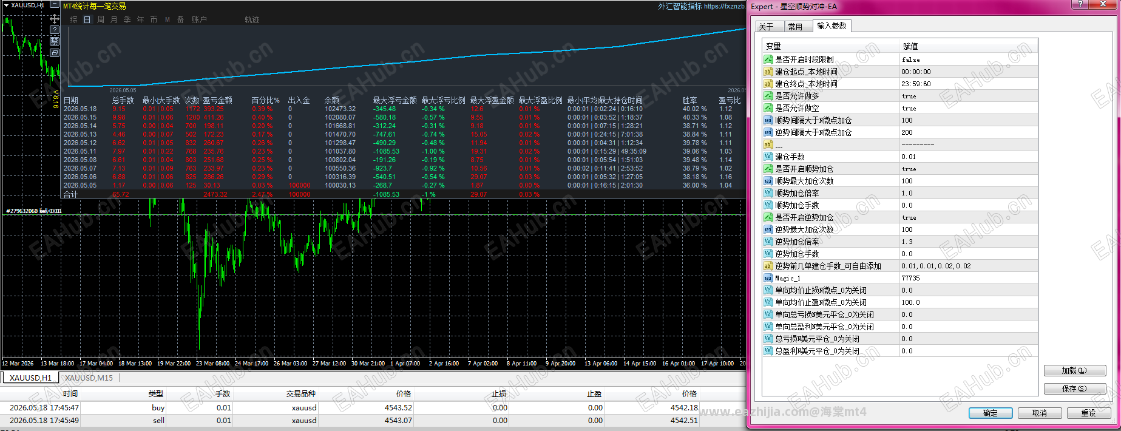Click the 变量 column header
Viewport: 1121px width, 431px height.
(x=831, y=46)
